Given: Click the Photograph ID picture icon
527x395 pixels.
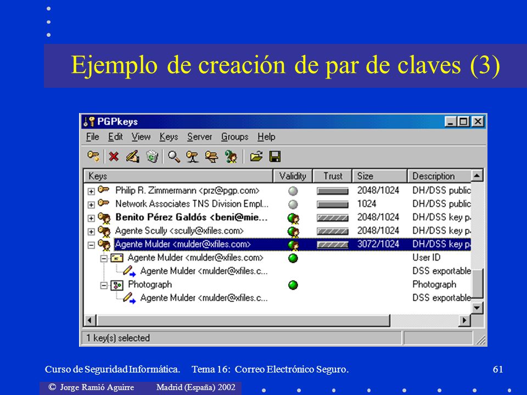Looking at the screenshot, I should click(117, 285).
